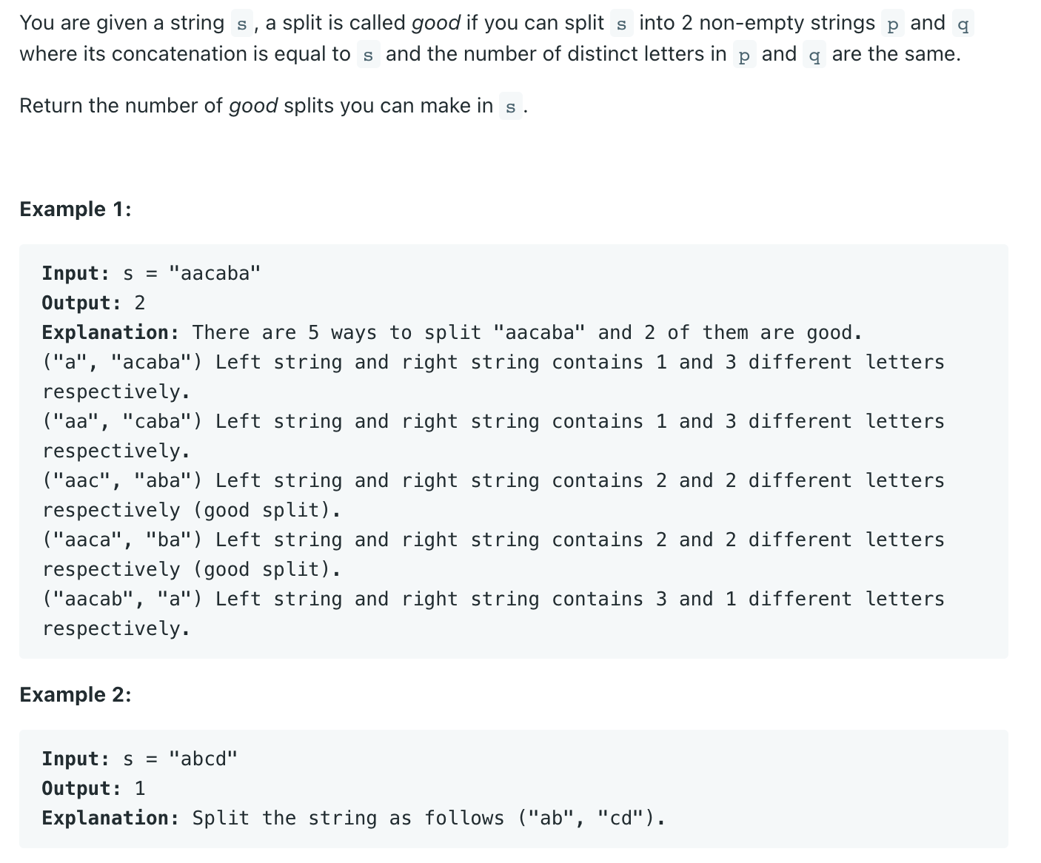Click the ("aaca", "ba") split text
The image size is (1041, 863).
[122, 540]
